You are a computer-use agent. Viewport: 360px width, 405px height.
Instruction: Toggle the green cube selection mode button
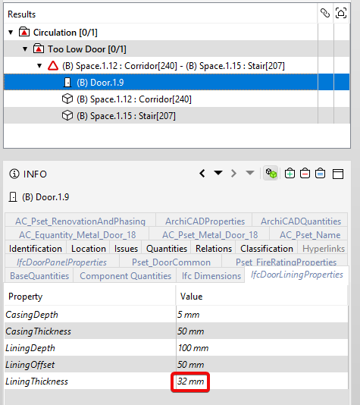click(x=271, y=173)
